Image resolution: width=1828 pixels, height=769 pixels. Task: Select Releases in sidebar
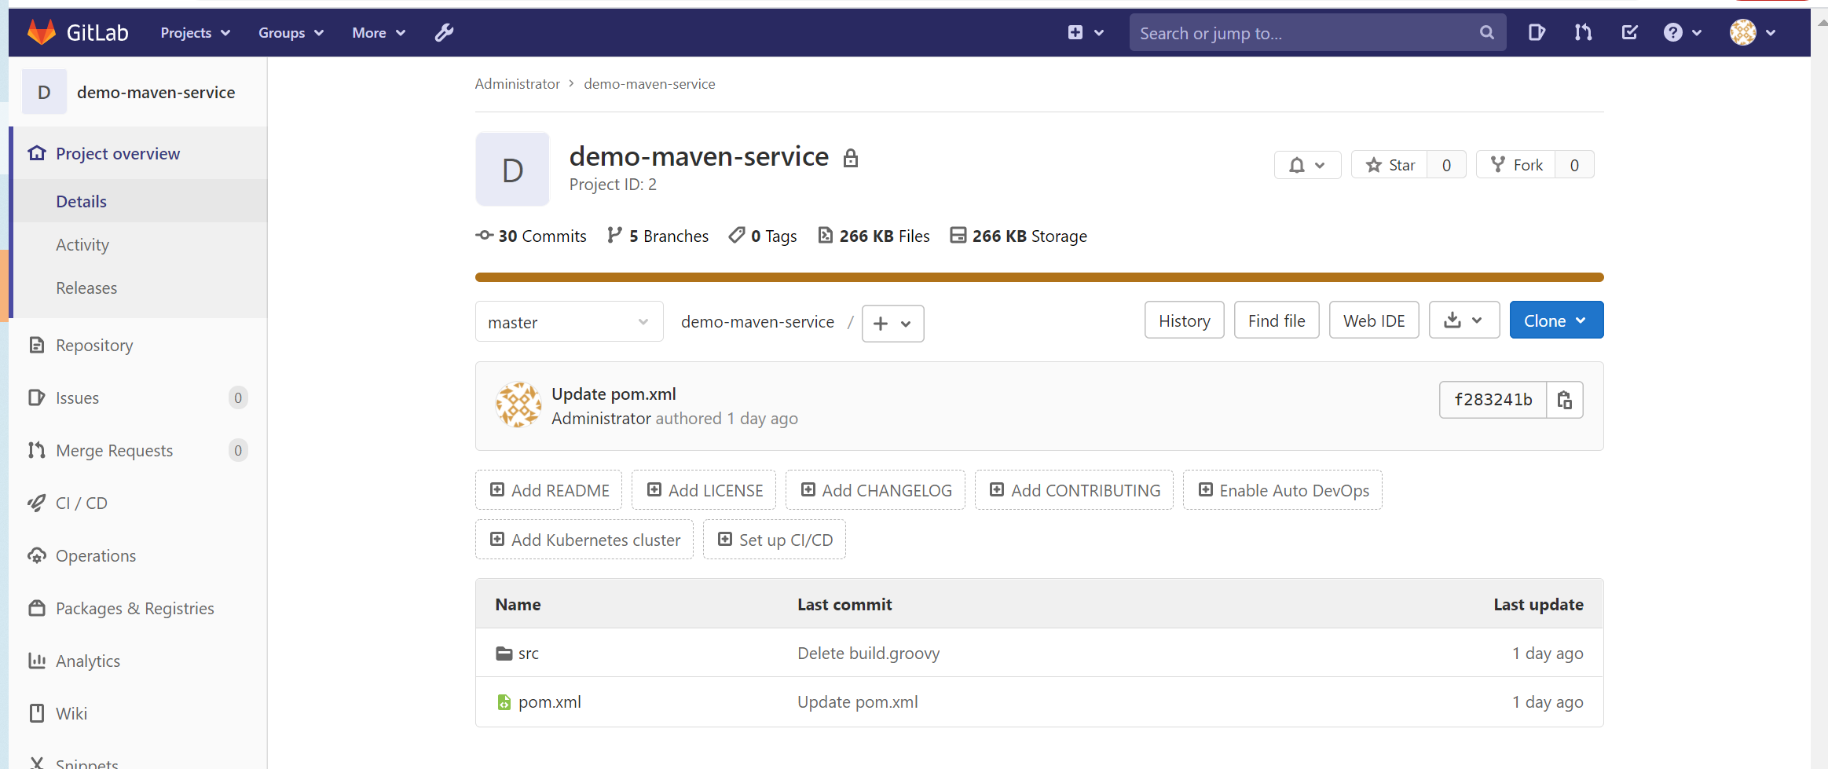(140, 287)
